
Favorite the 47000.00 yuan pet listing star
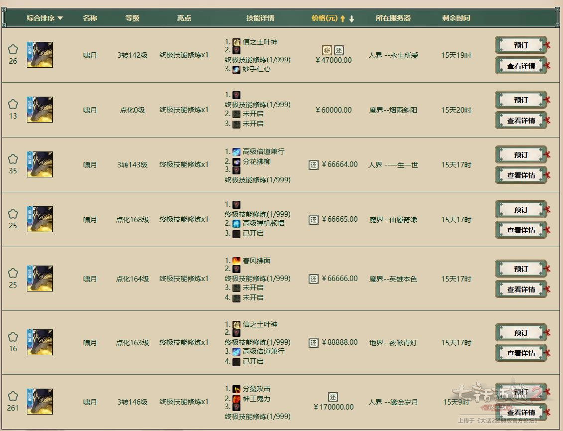(x=13, y=49)
